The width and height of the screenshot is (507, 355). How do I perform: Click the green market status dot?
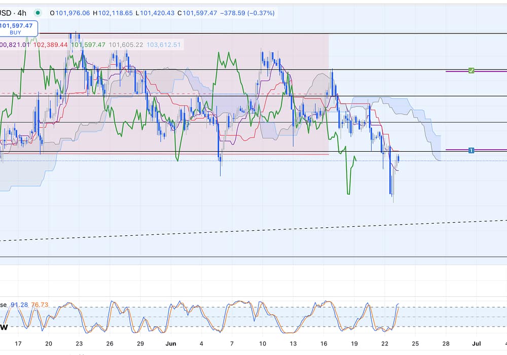38,13
